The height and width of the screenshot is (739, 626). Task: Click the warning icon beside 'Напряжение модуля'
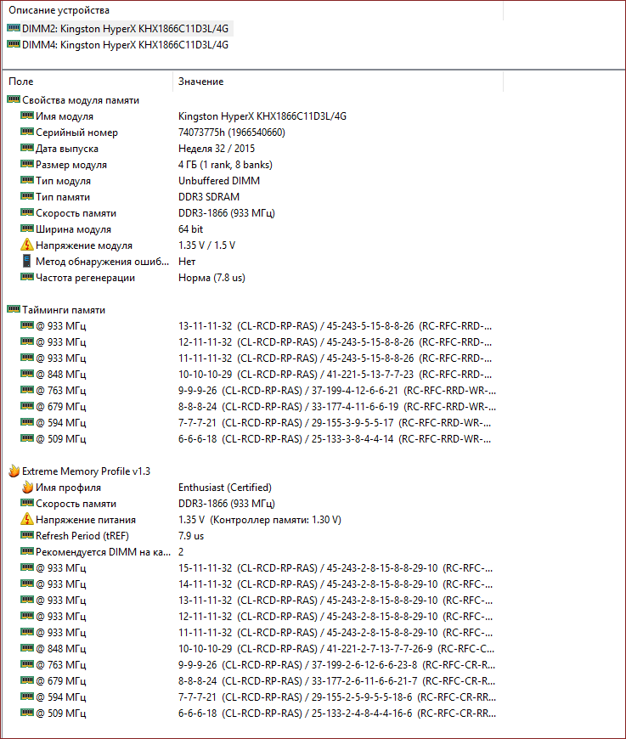coord(27,245)
